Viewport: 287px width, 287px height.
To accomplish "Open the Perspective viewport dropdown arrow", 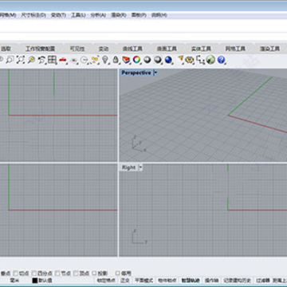I will tap(155, 73).
